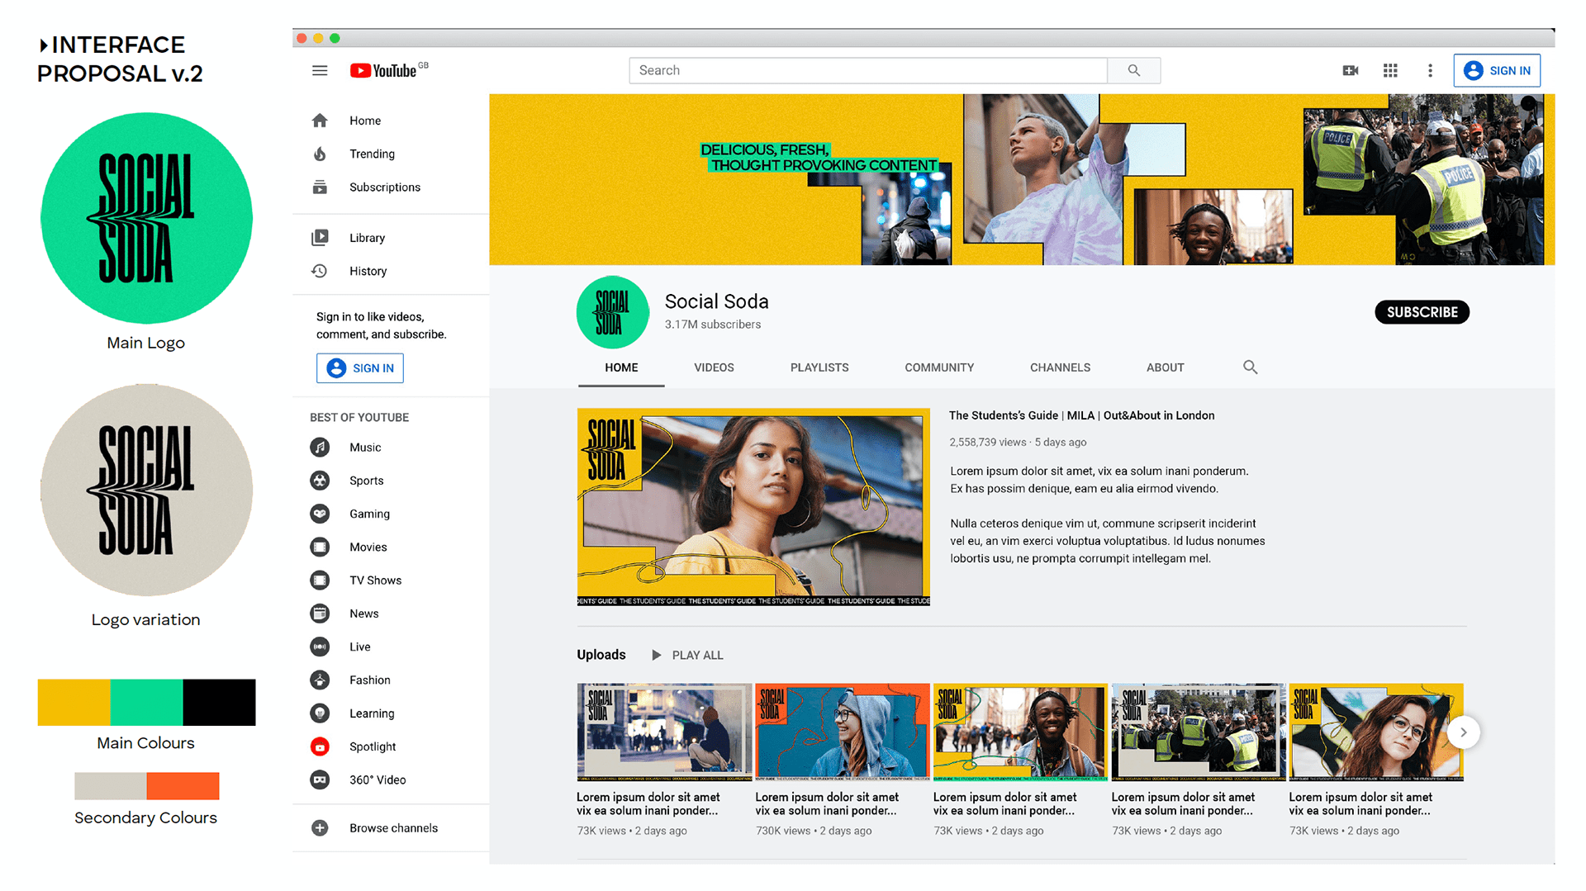Open the create video camera icon
Screen dimensions: 1586x891
point(1351,71)
